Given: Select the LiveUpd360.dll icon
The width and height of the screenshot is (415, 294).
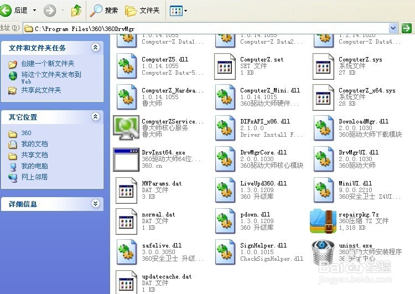Looking at the screenshot, I should (225, 190).
